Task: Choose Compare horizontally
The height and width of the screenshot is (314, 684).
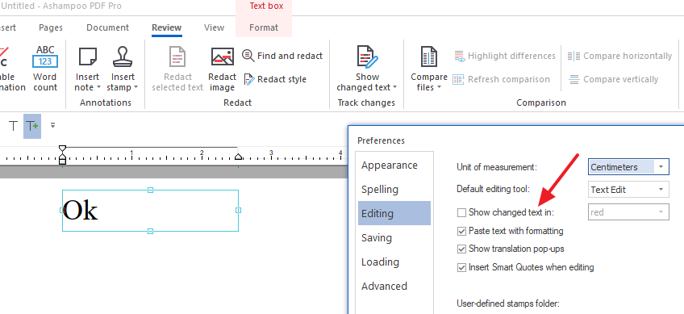Action: pyautogui.click(x=619, y=56)
